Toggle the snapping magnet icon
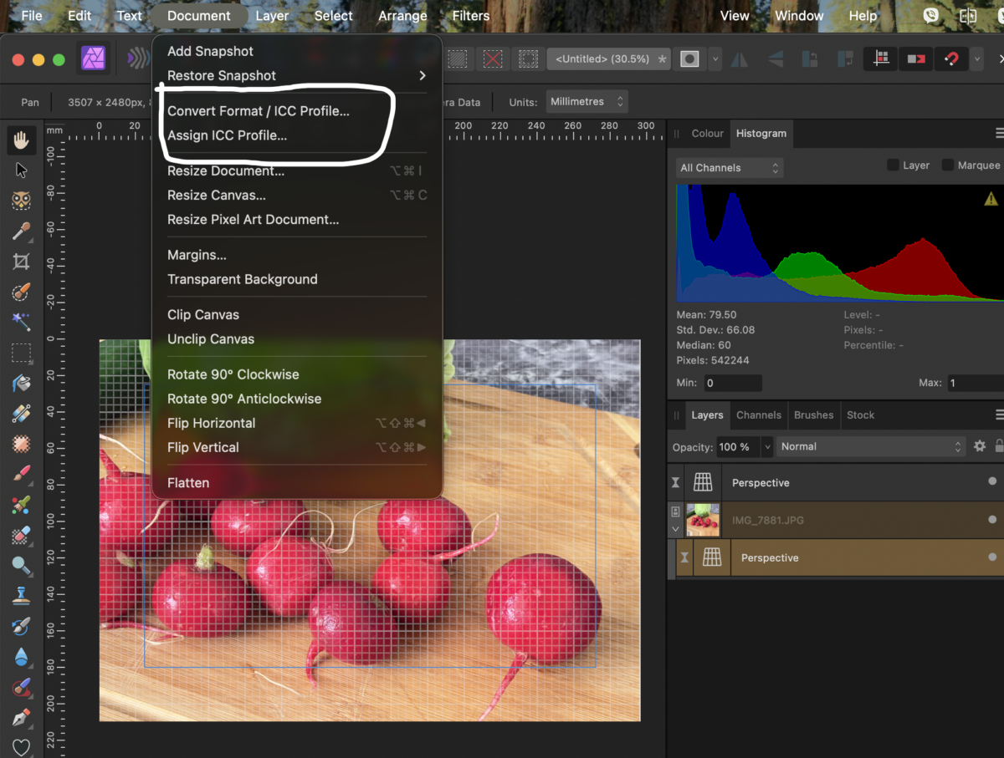Viewport: 1004px width, 758px height. point(951,59)
